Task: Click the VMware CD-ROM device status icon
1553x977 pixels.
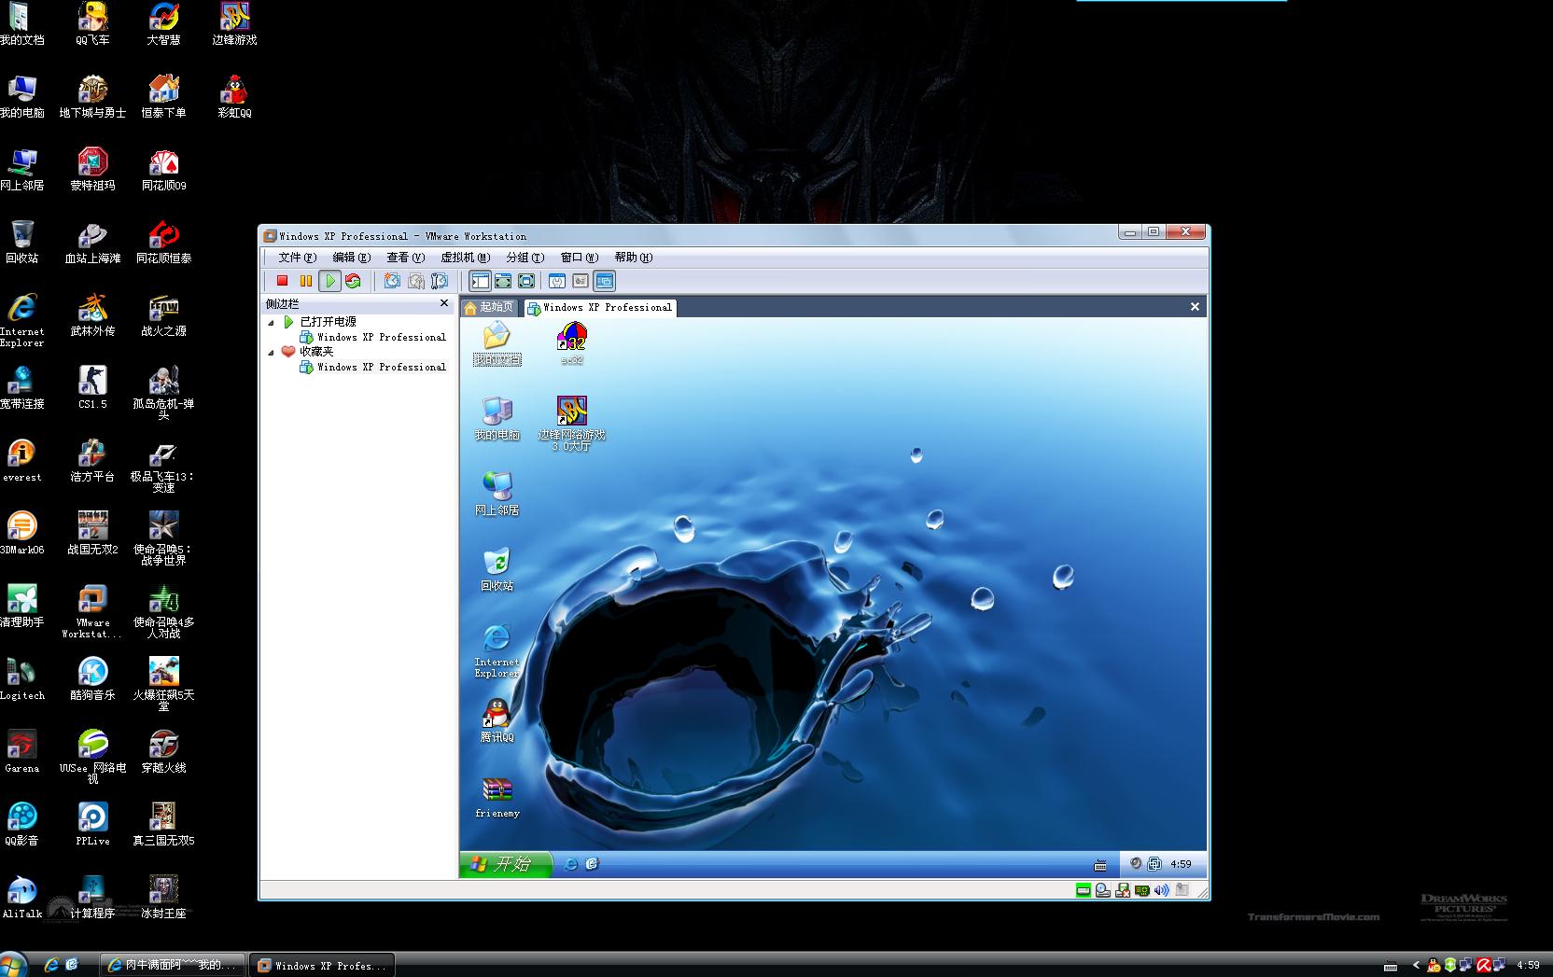Action: [1103, 890]
